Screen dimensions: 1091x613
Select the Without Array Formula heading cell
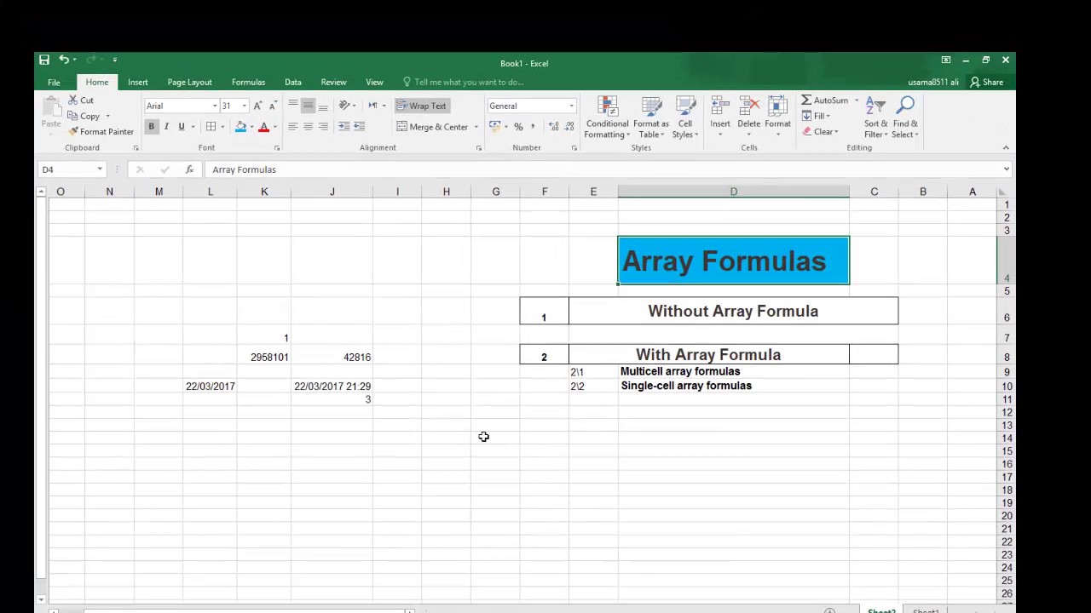coord(733,311)
